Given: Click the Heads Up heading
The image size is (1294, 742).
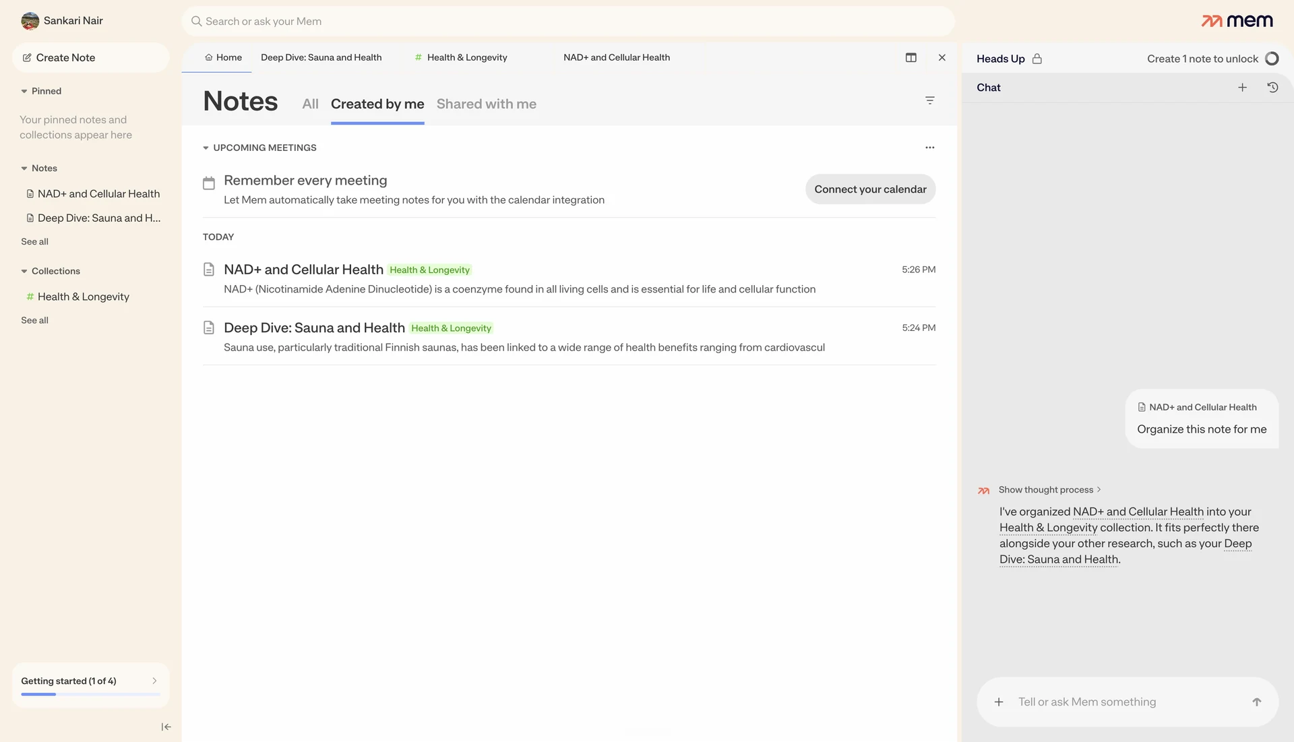Looking at the screenshot, I should click(1000, 59).
